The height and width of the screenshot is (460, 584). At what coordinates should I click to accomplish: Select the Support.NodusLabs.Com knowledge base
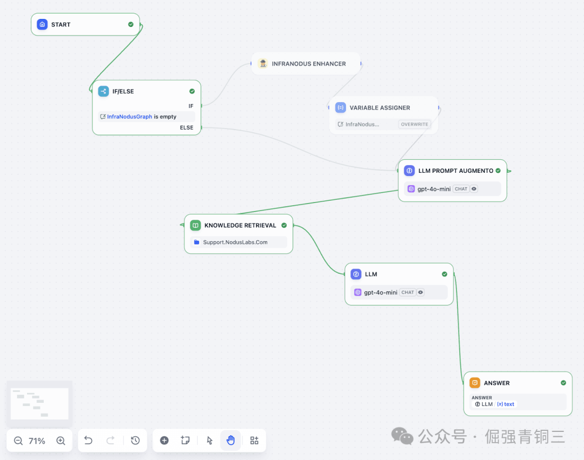[238, 242]
